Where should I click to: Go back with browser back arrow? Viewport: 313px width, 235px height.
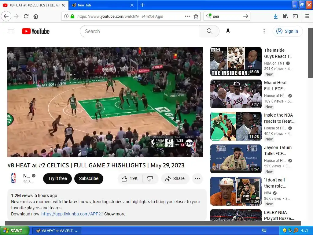pyautogui.click(x=6, y=16)
